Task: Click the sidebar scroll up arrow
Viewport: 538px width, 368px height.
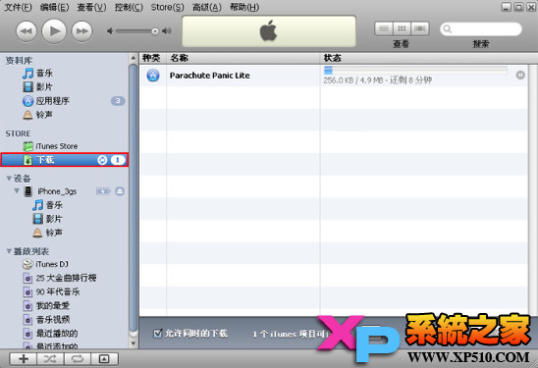Action: tap(134, 58)
